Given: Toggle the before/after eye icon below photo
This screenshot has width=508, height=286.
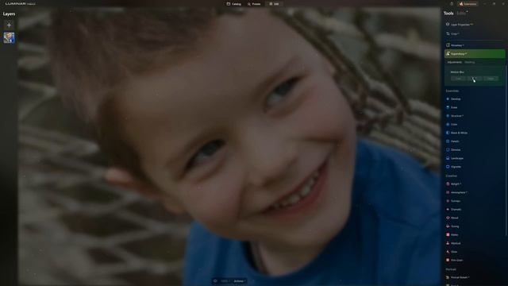Looking at the screenshot, I should click(215, 281).
